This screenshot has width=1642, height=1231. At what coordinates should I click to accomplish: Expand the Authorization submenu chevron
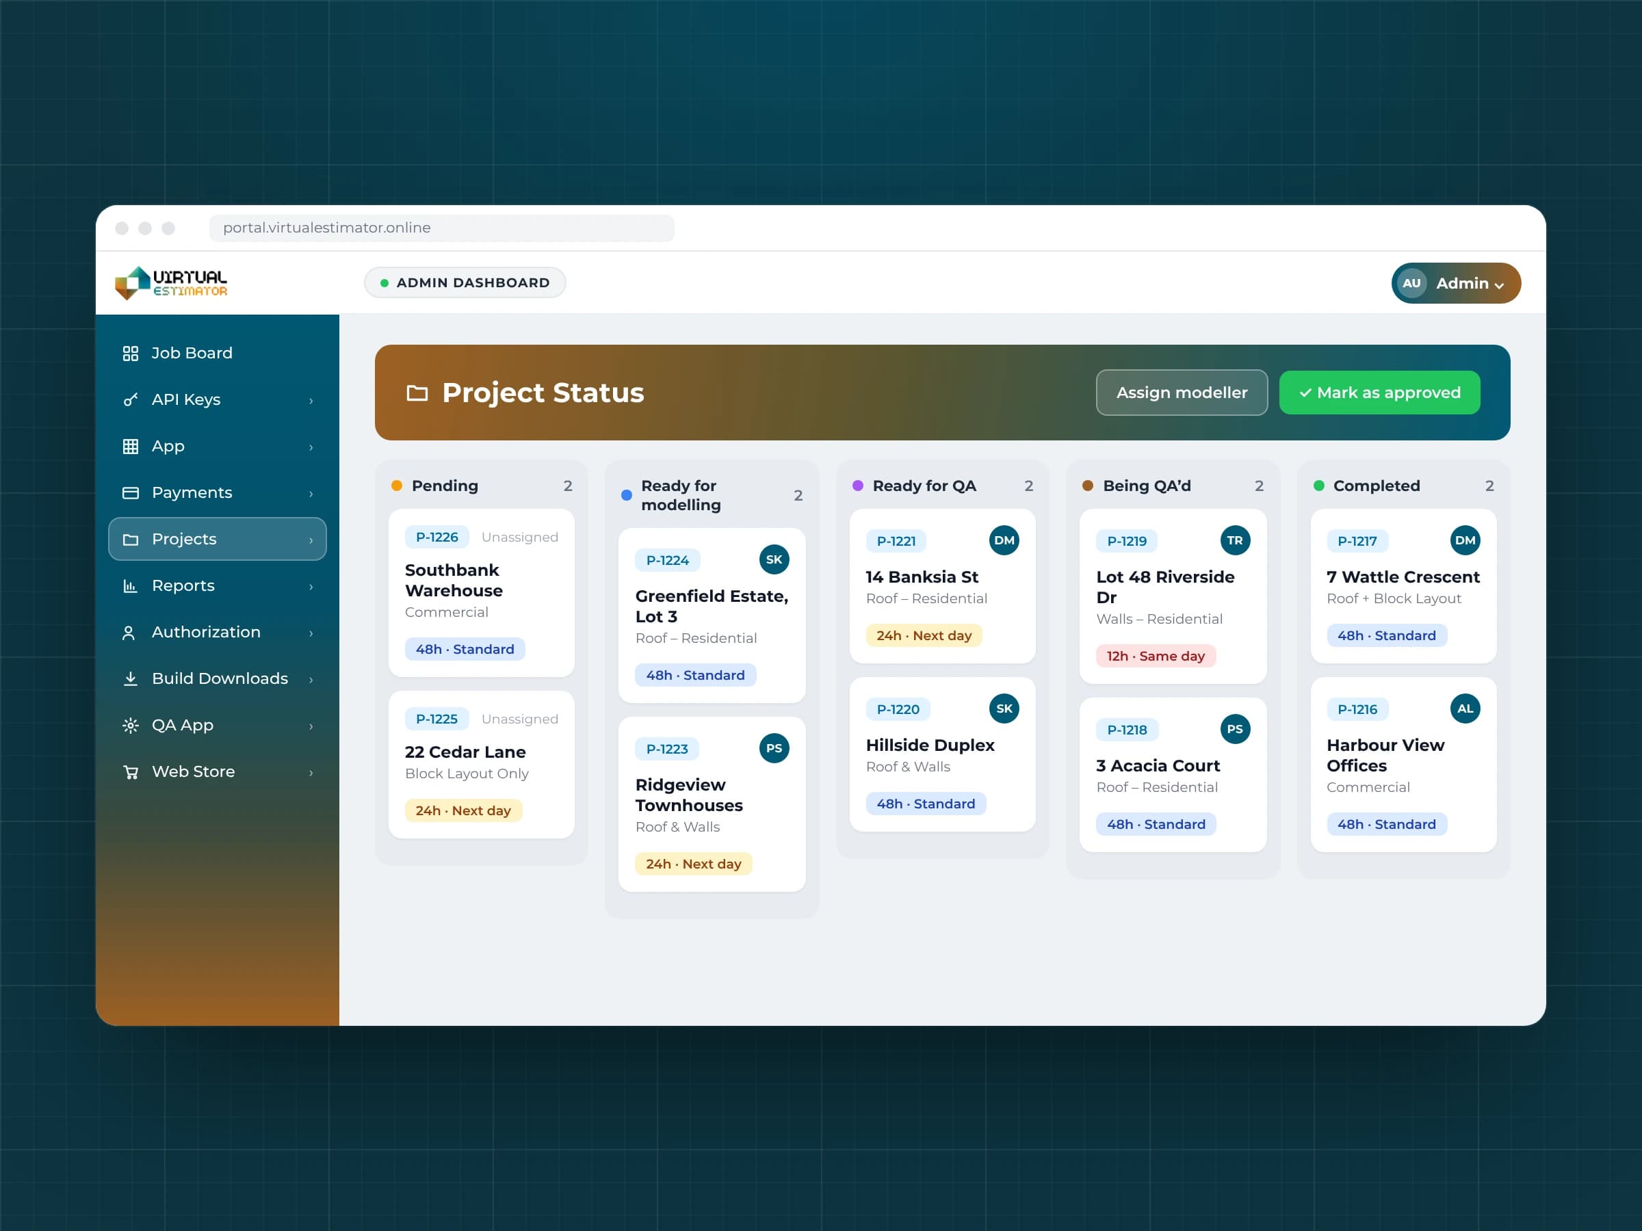(311, 633)
